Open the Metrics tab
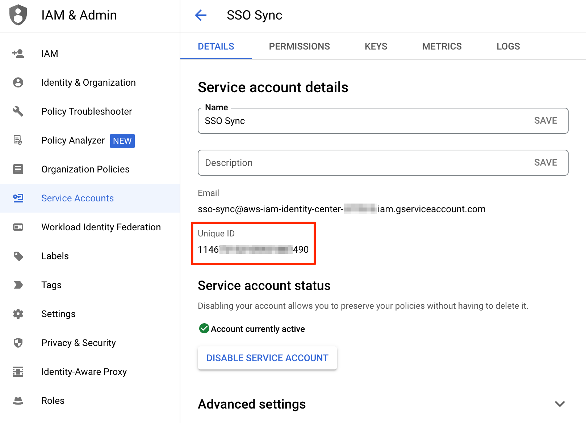Screen dimensions: 586x423 coord(442,46)
